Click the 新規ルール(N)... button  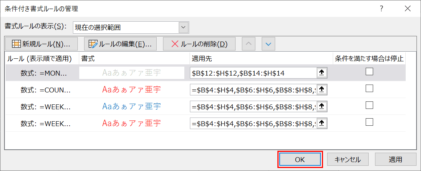(x=41, y=44)
